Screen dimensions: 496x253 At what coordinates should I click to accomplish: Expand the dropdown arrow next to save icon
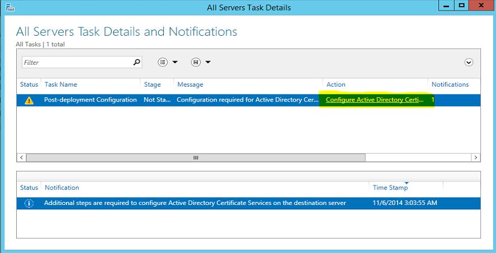pos(208,62)
